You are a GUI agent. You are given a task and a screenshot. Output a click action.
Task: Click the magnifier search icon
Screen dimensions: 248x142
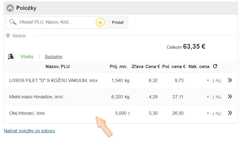pyautogui.click(x=13, y=22)
